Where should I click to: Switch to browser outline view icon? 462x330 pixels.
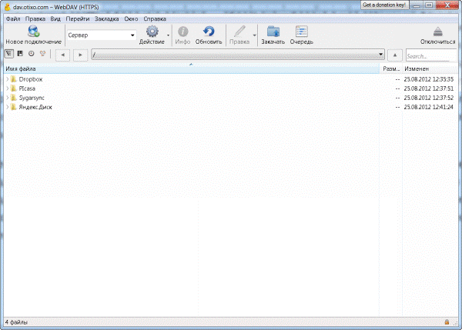pos(8,54)
